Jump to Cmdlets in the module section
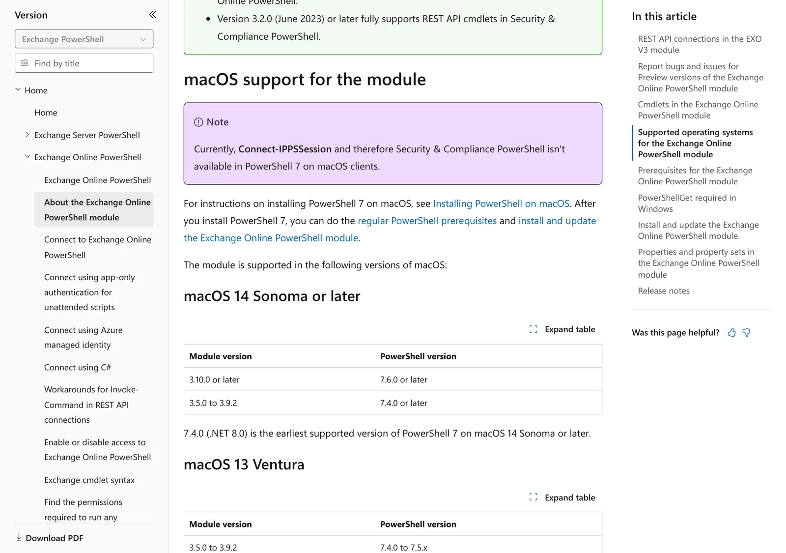Viewport: 786px width, 553px height. [698, 110]
